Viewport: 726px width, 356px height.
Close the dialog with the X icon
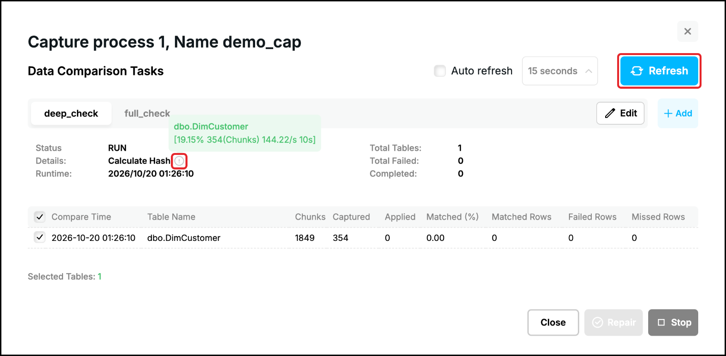point(688,31)
